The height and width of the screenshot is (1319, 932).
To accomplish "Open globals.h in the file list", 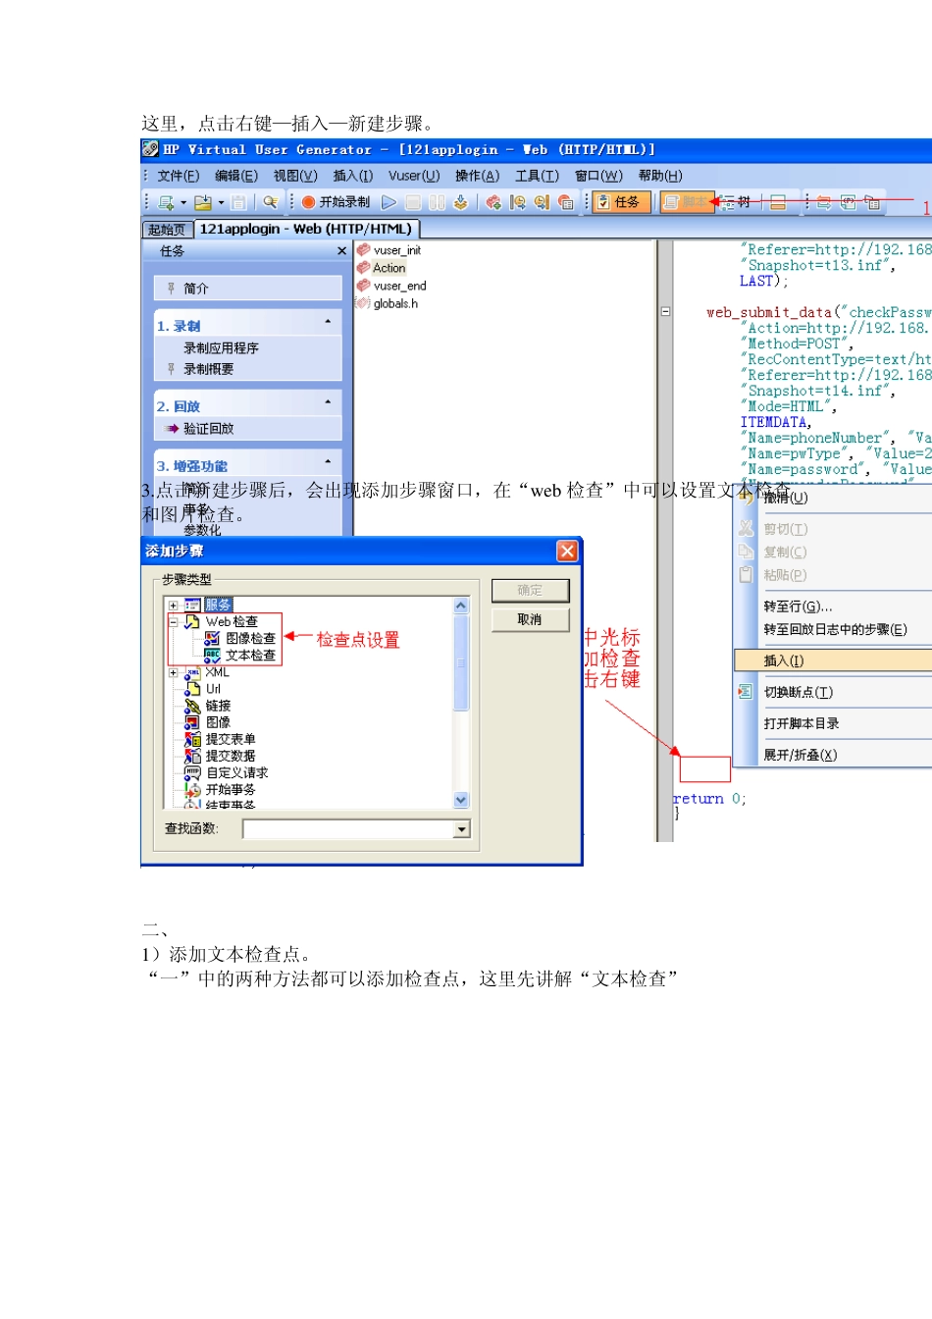I will [395, 304].
